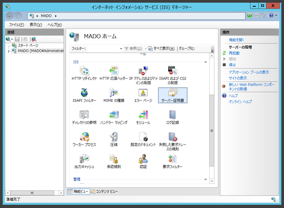Image resolution: width=284 pixels, height=208 pixels.
Task: Click the scroll down arrow in feature view
Action: pyautogui.click(x=212, y=181)
